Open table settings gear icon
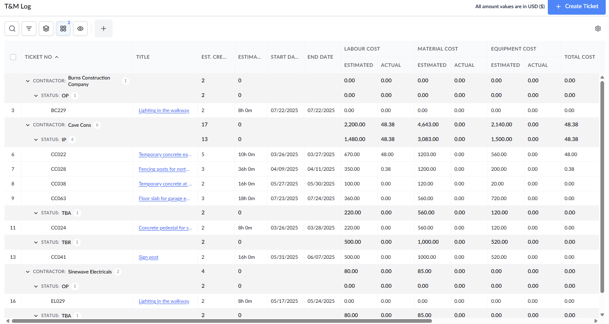Image resolution: width=609 pixels, height=324 pixels. pos(598,29)
